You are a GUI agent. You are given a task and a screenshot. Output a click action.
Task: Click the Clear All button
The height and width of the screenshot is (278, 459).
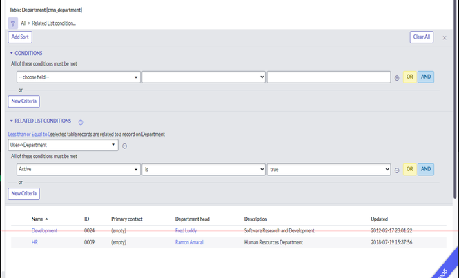tap(422, 37)
